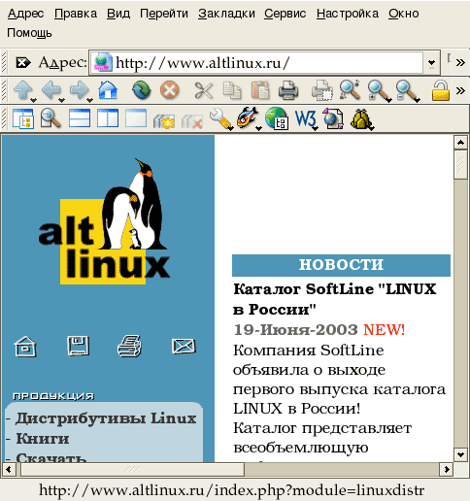Open the Дистрибутивы Linux link

click(106, 418)
